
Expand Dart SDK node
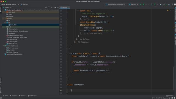(x=5, y=50)
